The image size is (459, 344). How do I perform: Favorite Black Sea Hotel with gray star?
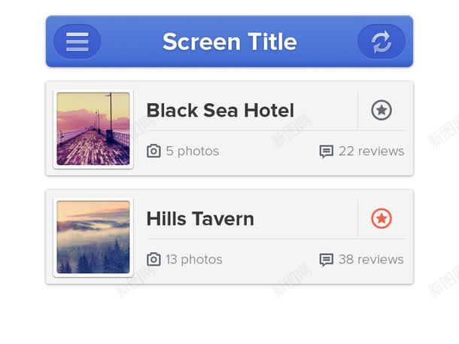pos(381,111)
